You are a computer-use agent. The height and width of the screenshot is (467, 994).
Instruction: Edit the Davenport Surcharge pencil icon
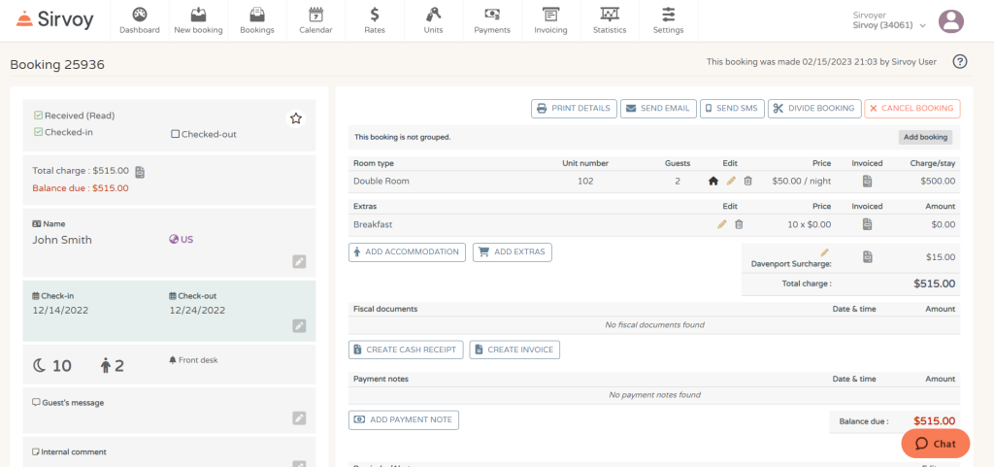[825, 252]
